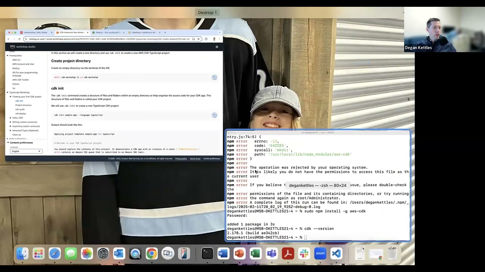The height and width of the screenshot is (272, 485).
Task: Reload the workshop page
Action: (x=19, y=39)
